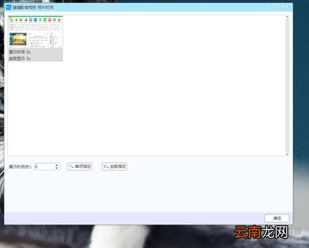Click the 展示时间 0s caption under thumbnail
This screenshot has width=309, height=248.
[x=20, y=52]
